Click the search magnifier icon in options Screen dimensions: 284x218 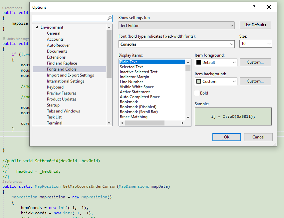tap(109, 19)
